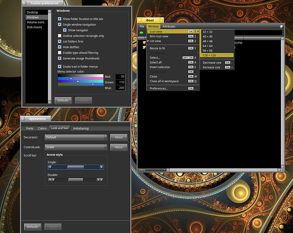
Task: Click the Select... menu item
Action: pos(173,58)
